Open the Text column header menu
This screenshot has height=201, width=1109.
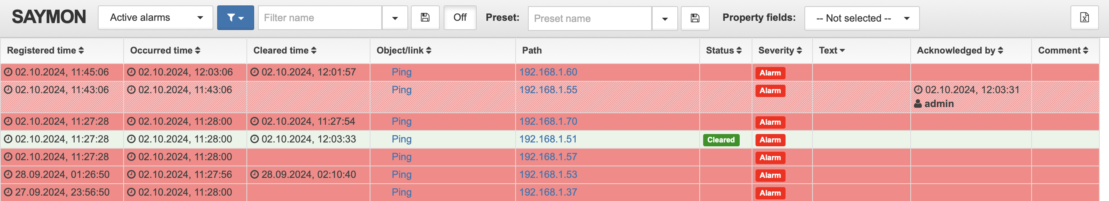[831, 50]
